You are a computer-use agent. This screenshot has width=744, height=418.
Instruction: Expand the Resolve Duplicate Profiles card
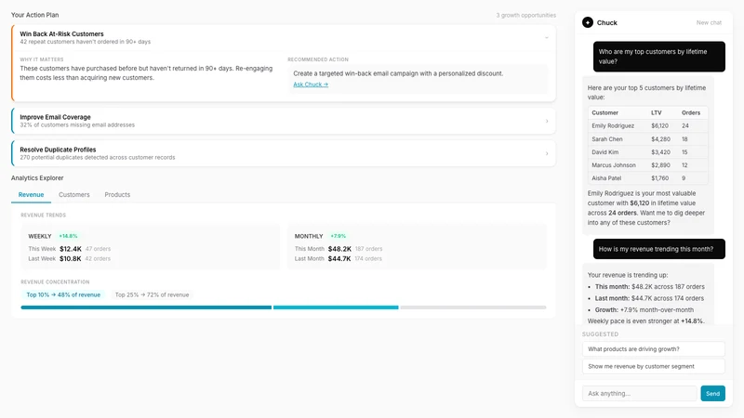click(x=547, y=153)
